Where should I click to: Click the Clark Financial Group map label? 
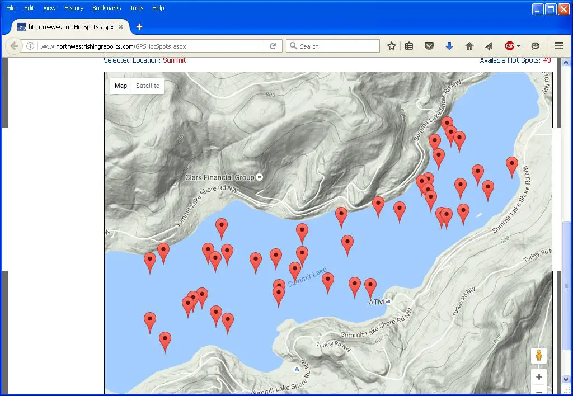click(x=220, y=177)
